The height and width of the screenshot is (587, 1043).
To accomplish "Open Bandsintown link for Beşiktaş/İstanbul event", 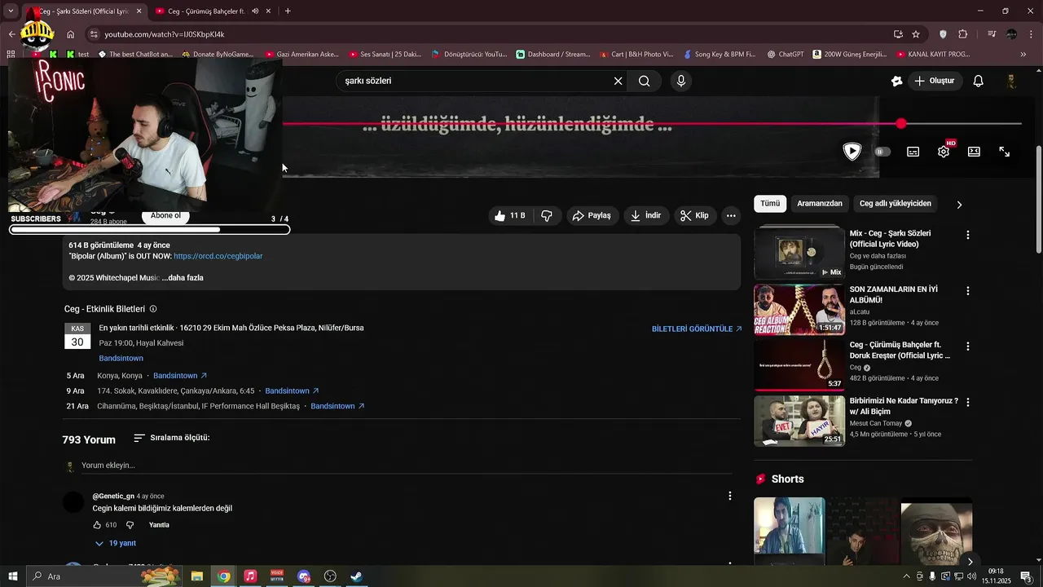I will [x=337, y=406].
